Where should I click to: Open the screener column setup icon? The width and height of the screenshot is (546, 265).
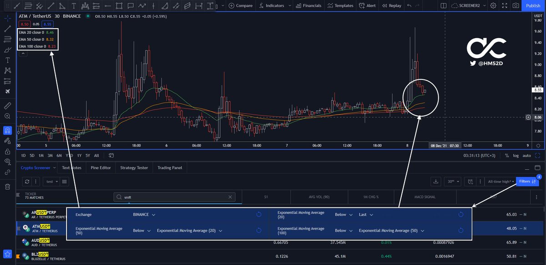click(x=65, y=182)
